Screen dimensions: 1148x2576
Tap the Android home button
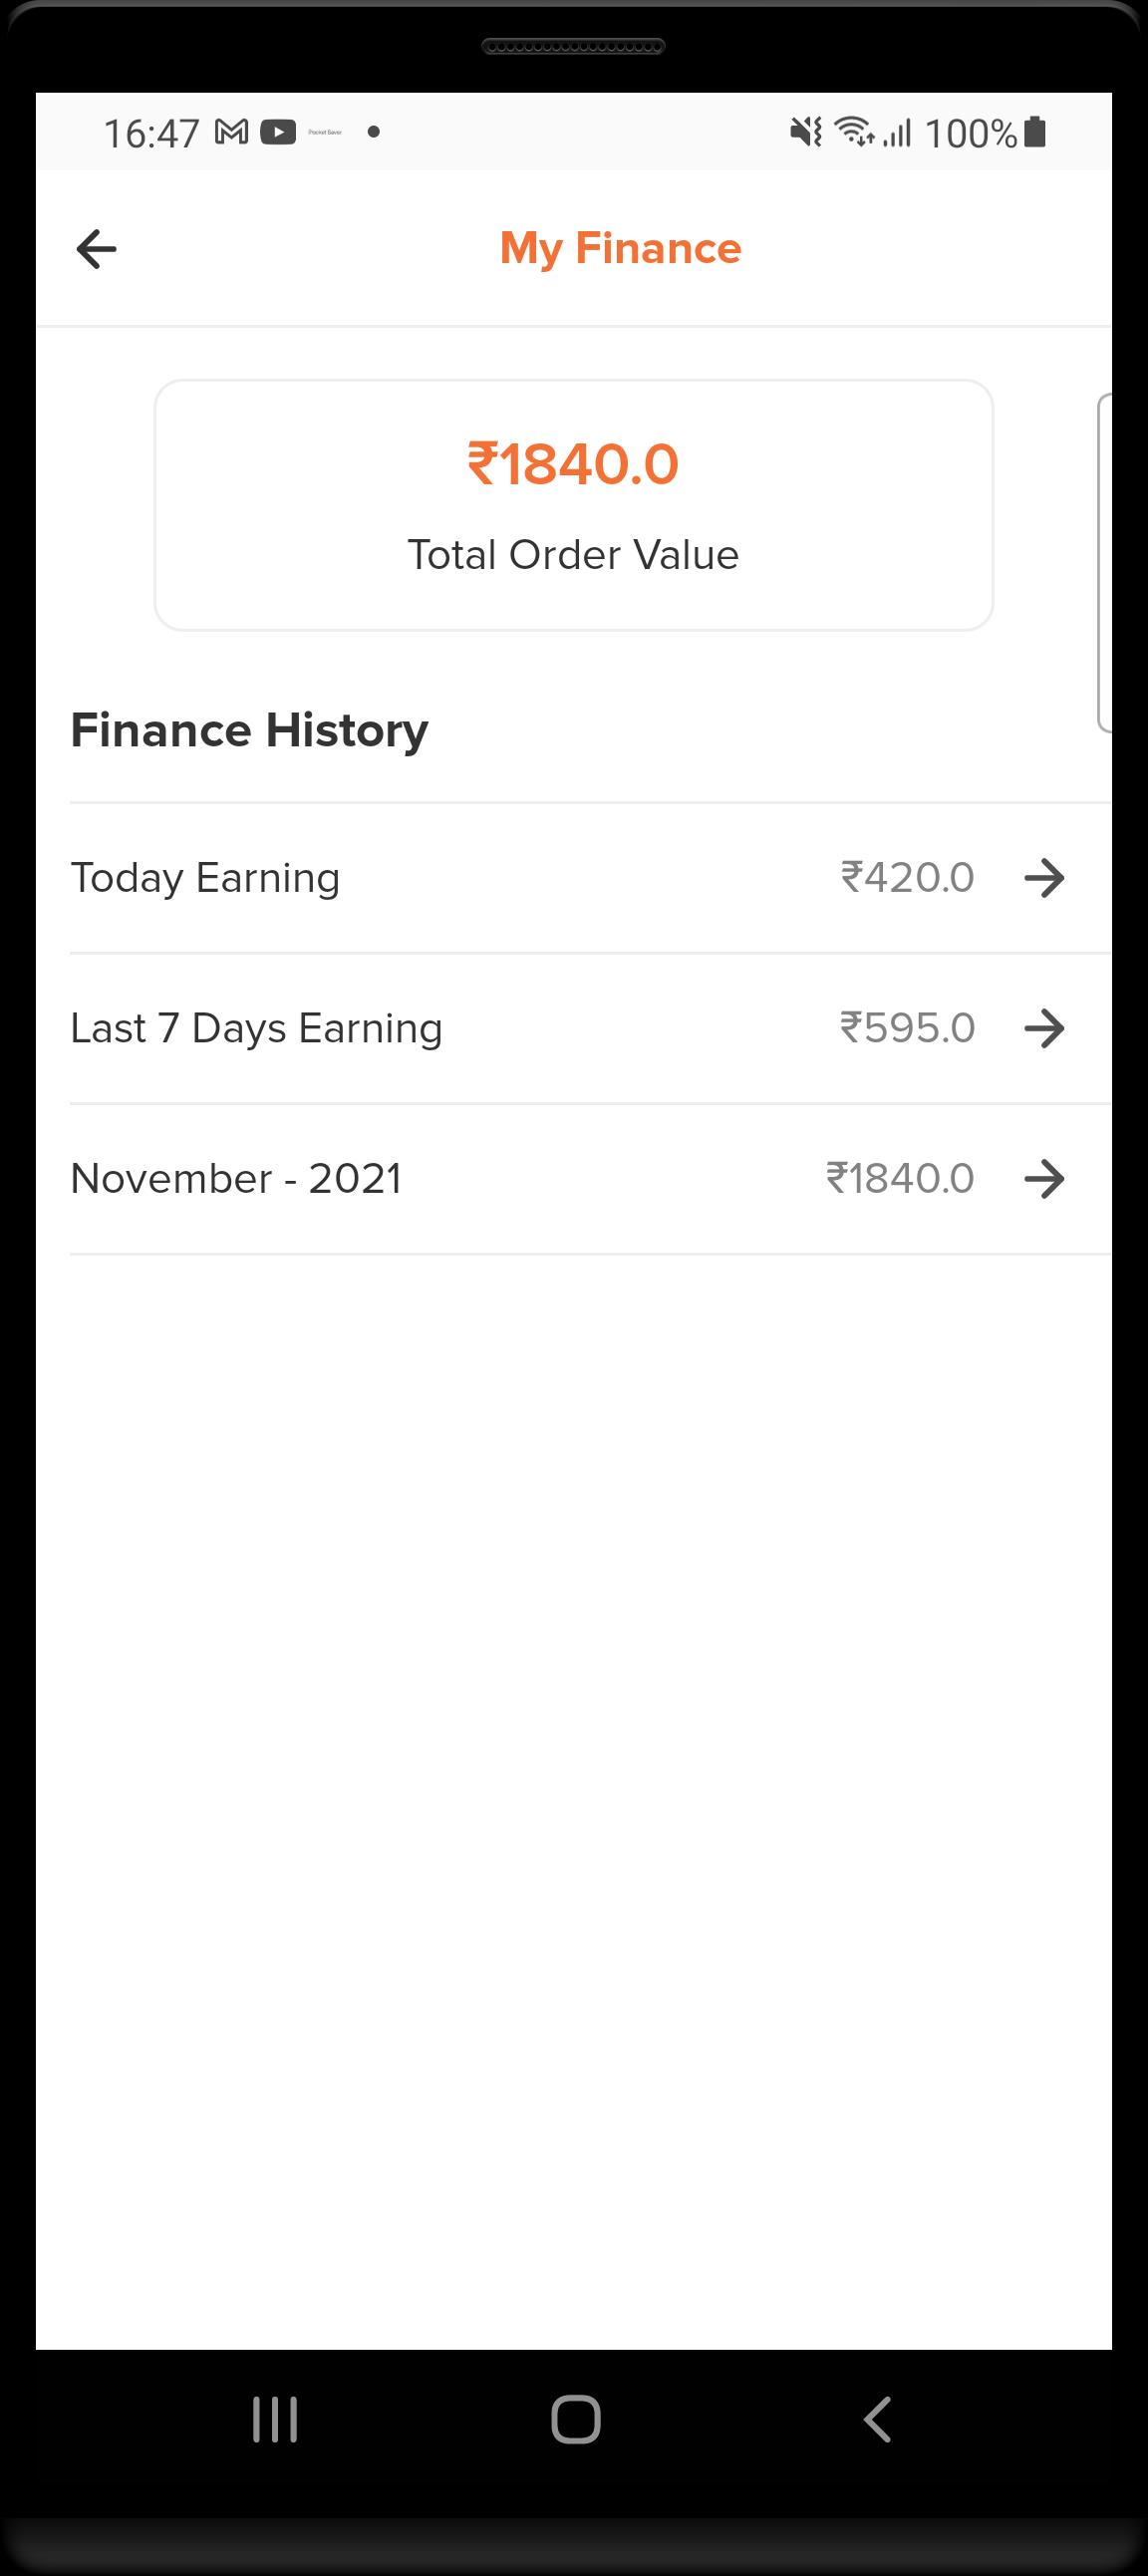[576, 2420]
